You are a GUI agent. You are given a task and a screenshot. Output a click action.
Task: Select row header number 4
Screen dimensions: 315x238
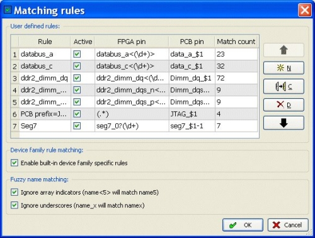click(x=14, y=90)
